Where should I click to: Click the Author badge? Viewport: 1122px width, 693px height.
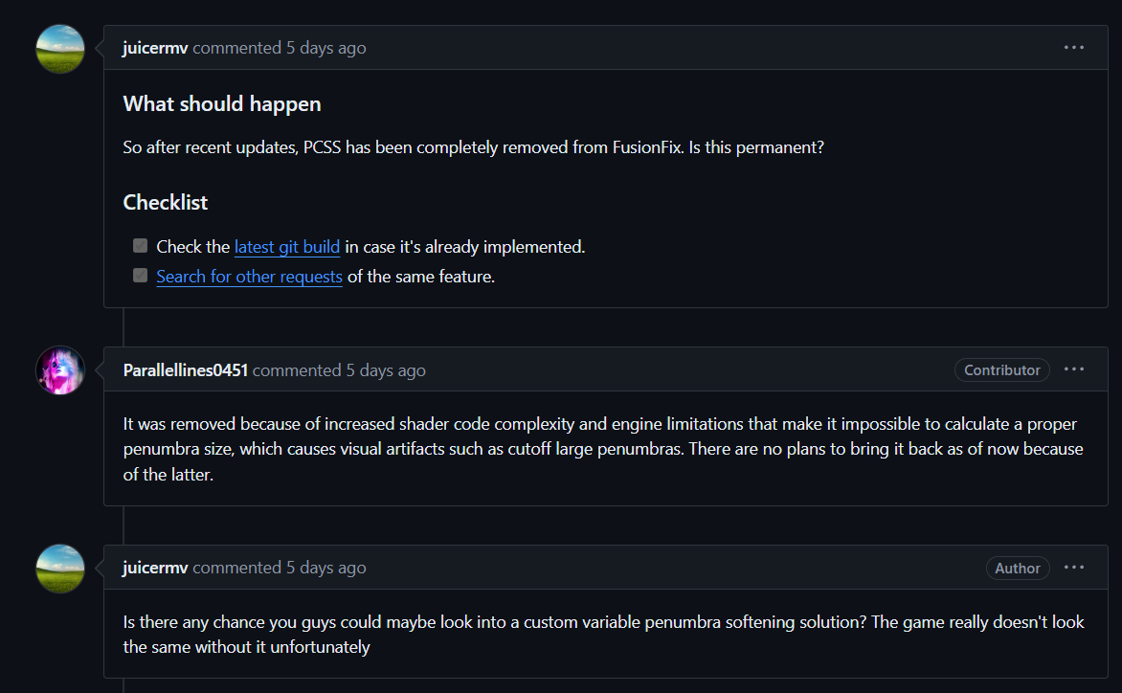tap(1017, 569)
